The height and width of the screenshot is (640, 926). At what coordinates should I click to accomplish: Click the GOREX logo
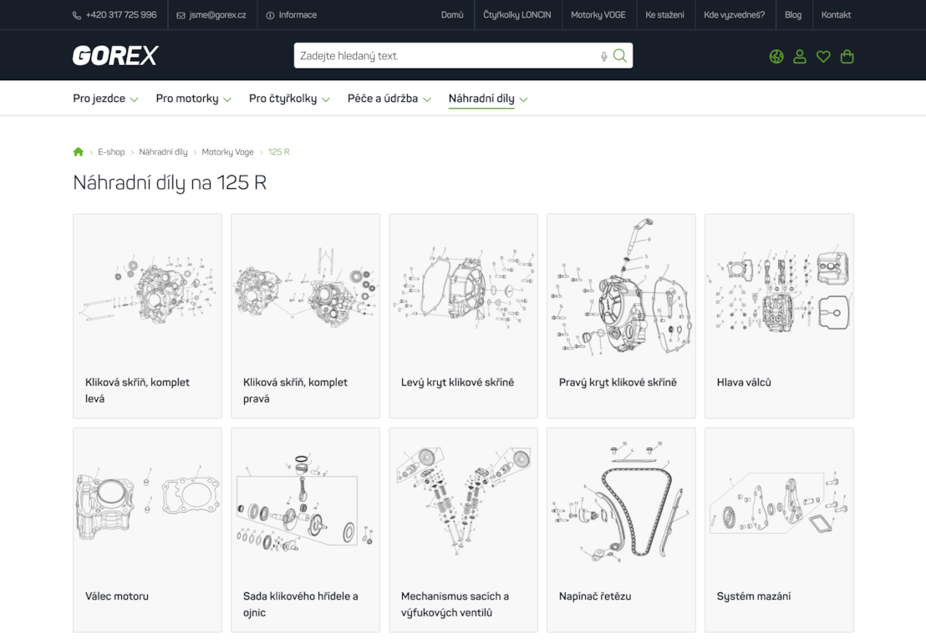point(115,55)
